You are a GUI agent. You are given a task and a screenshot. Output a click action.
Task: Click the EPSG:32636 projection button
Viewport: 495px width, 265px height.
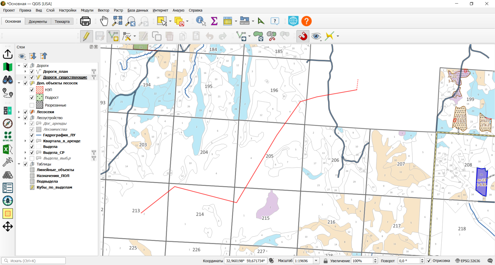coord(468,261)
